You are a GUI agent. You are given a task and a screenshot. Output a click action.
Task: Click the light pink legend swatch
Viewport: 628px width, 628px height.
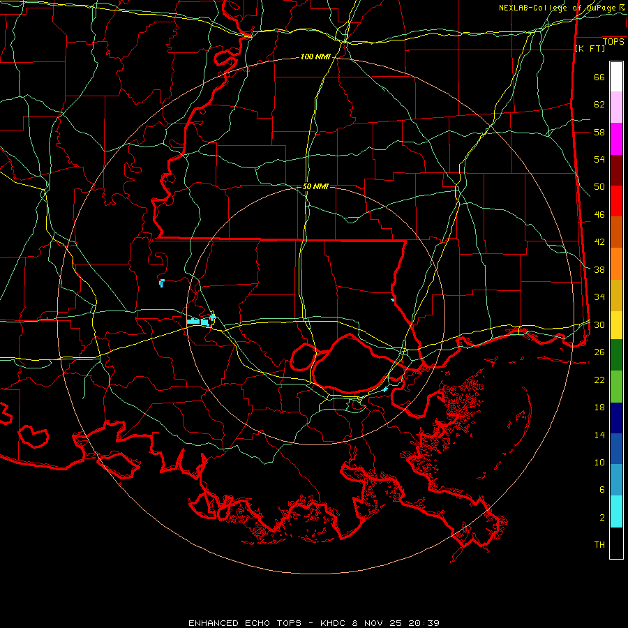pos(616,107)
